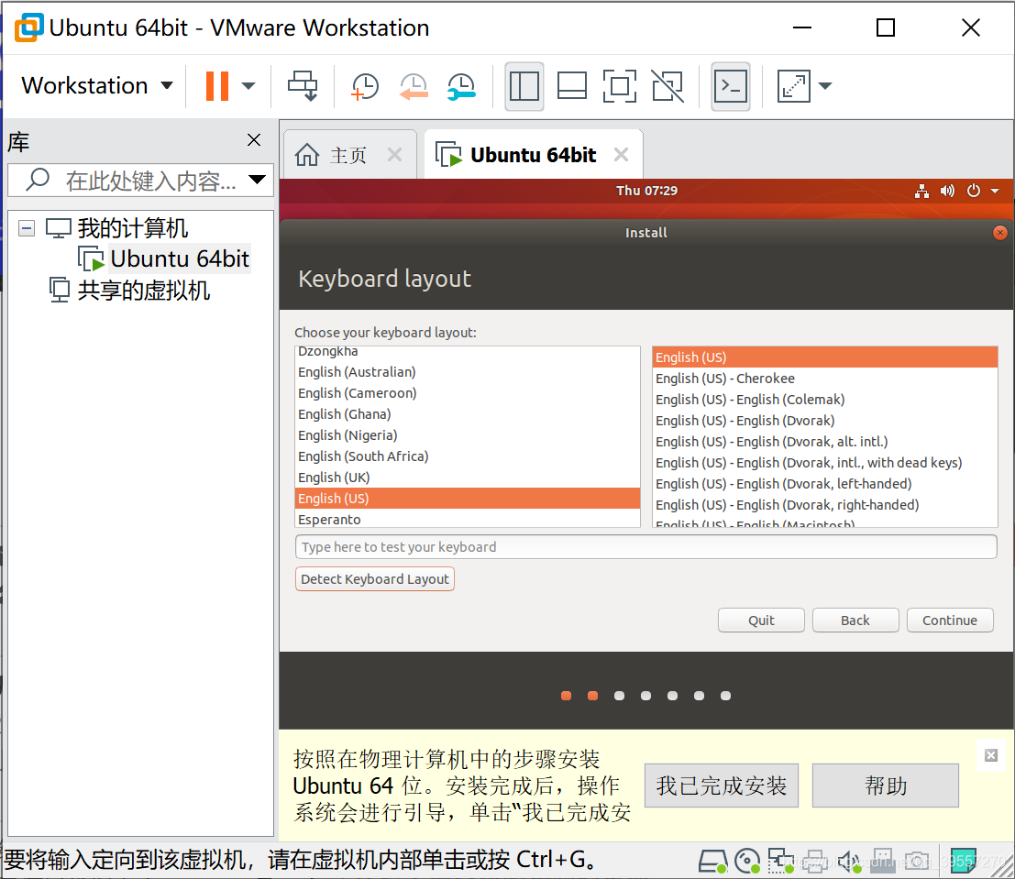Close the library panel
Viewport: 1015px width, 879px height.
tap(254, 140)
